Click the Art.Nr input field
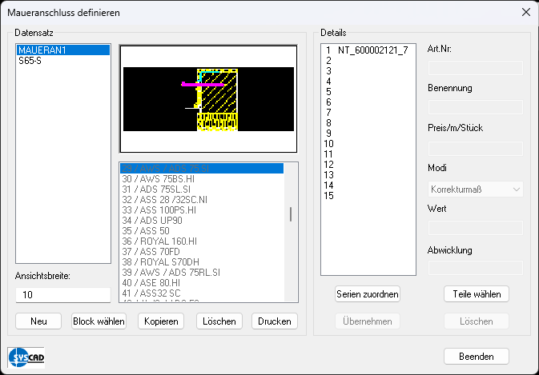Viewport: 539px width, 375px height. pos(476,68)
